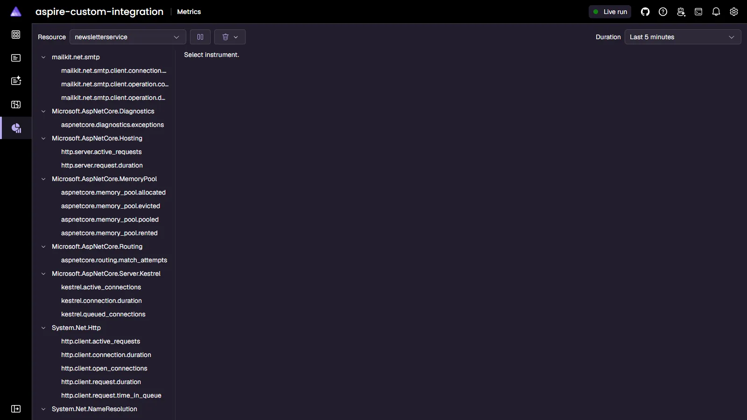Collapse the mailkit.net.smtp group

click(x=43, y=57)
